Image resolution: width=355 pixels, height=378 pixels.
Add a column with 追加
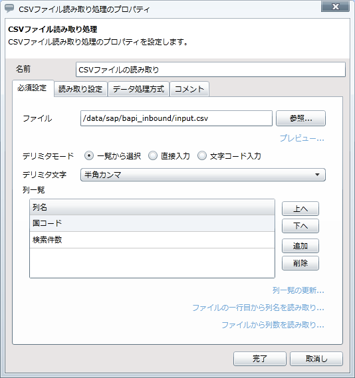pos(300,246)
